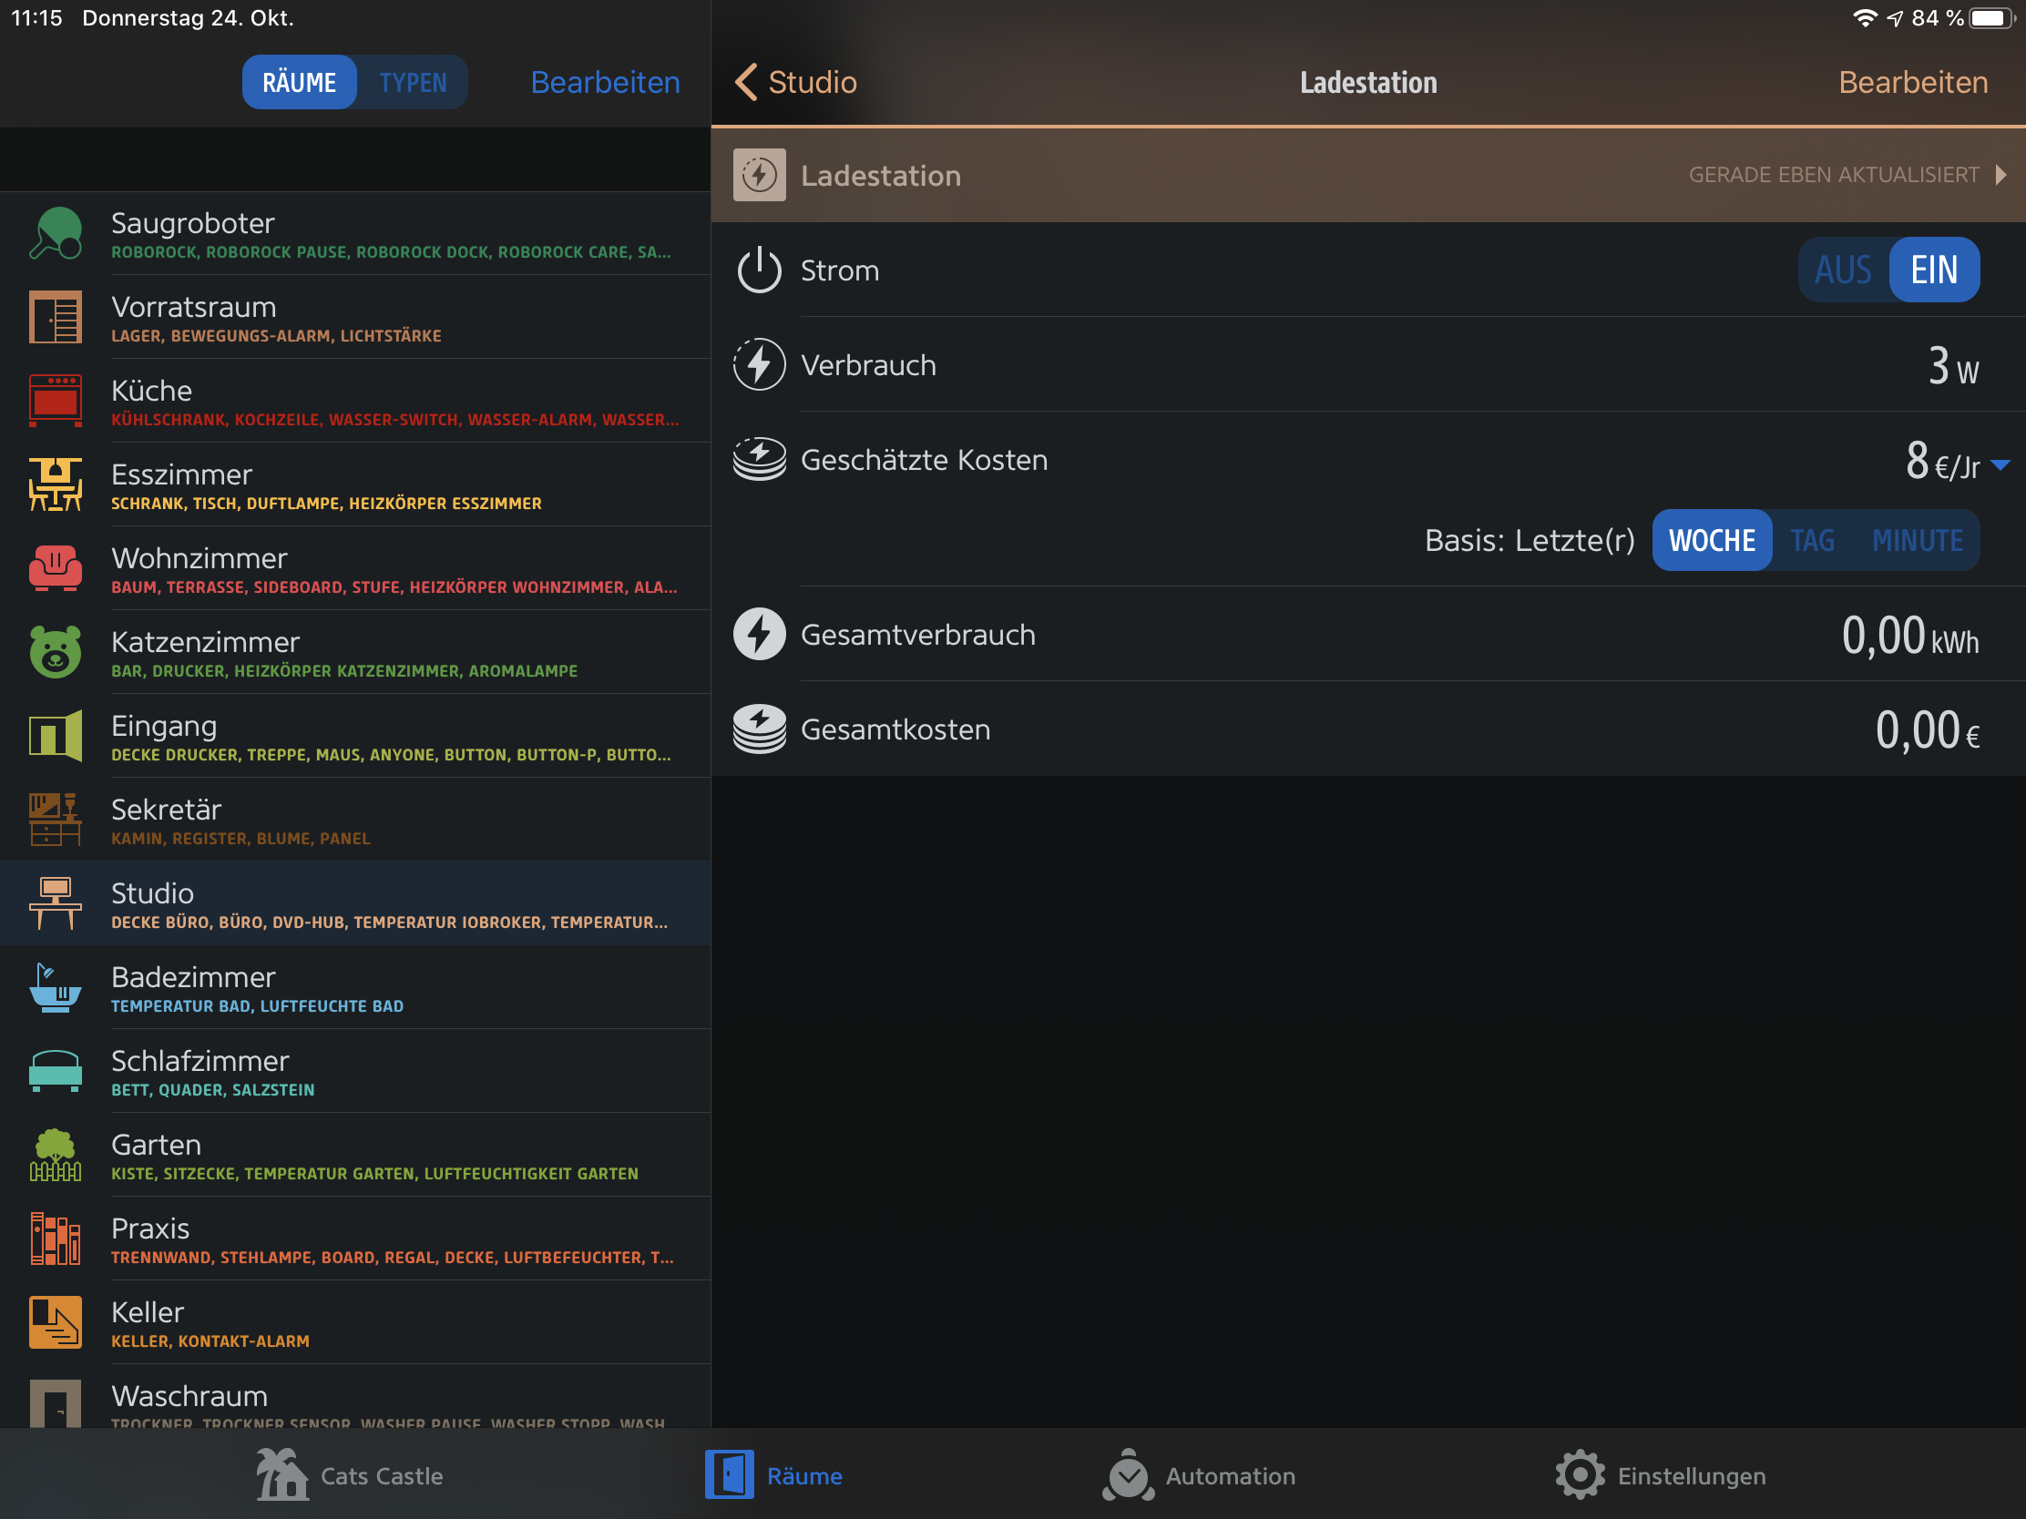Open the Räume tab in bottom bar
The image size is (2026, 1519).
click(x=774, y=1475)
